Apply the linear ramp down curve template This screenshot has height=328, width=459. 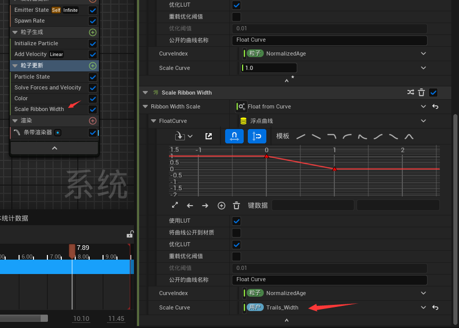point(316,136)
